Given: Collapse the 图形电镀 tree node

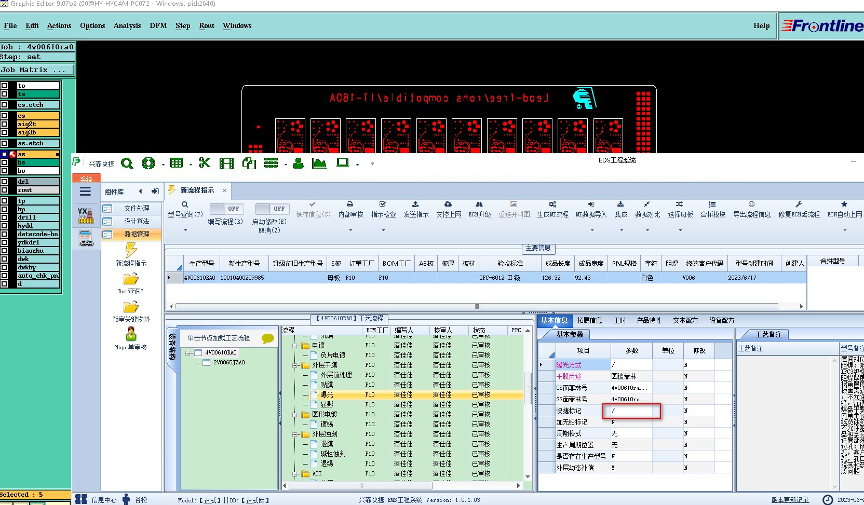Looking at the screenshot, I should tap(295, 415).
